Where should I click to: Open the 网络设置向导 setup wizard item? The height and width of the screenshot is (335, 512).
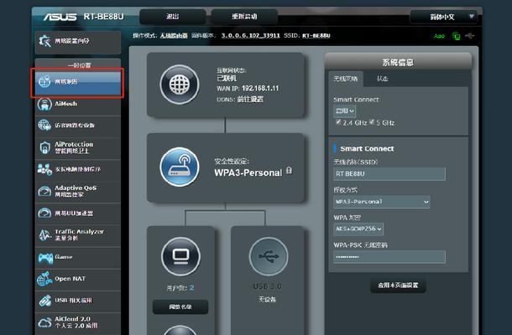(78, 42)
